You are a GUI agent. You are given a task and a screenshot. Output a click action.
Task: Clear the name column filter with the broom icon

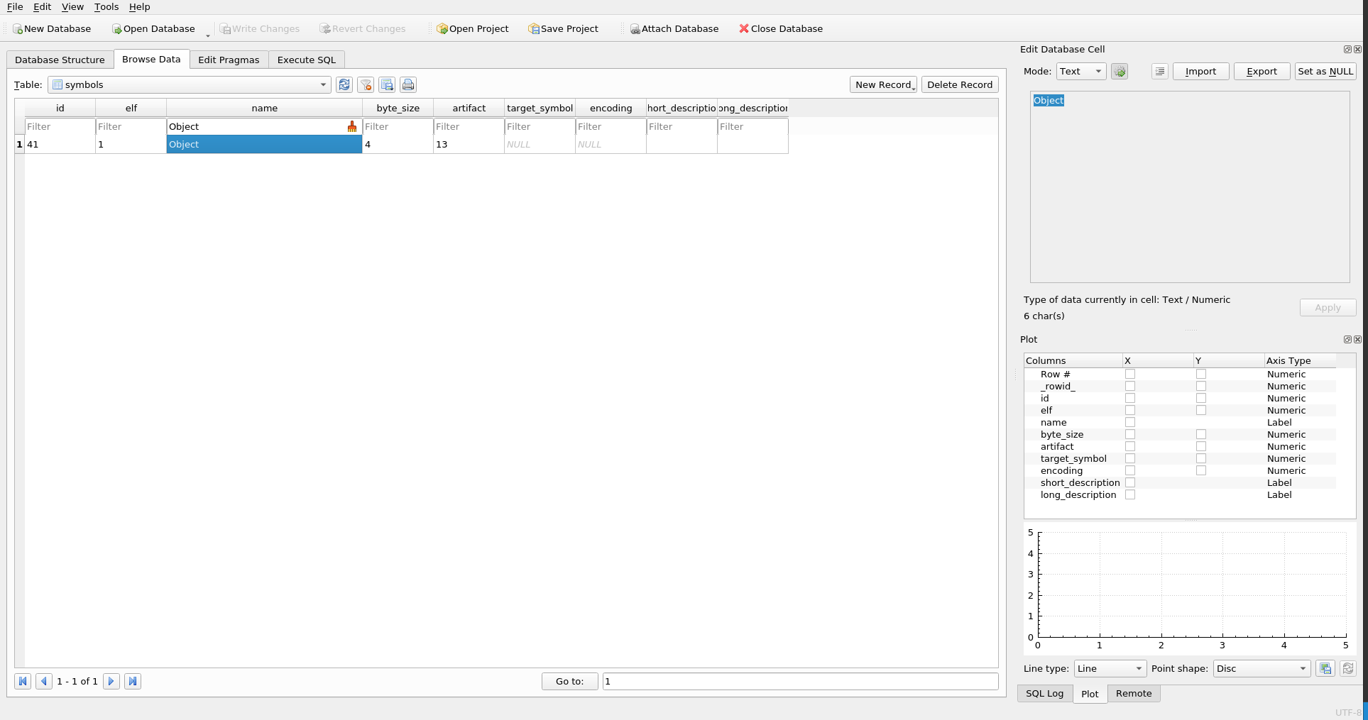click(x=352, y=127)
